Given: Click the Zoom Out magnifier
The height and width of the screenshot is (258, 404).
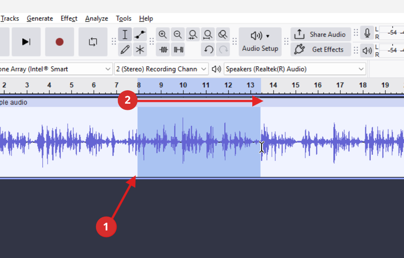Looking at the screenshot, I should tap(178, 35).
